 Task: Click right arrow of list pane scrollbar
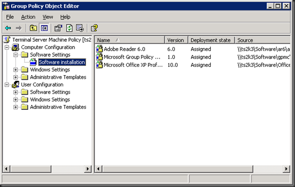click(286, 169)
